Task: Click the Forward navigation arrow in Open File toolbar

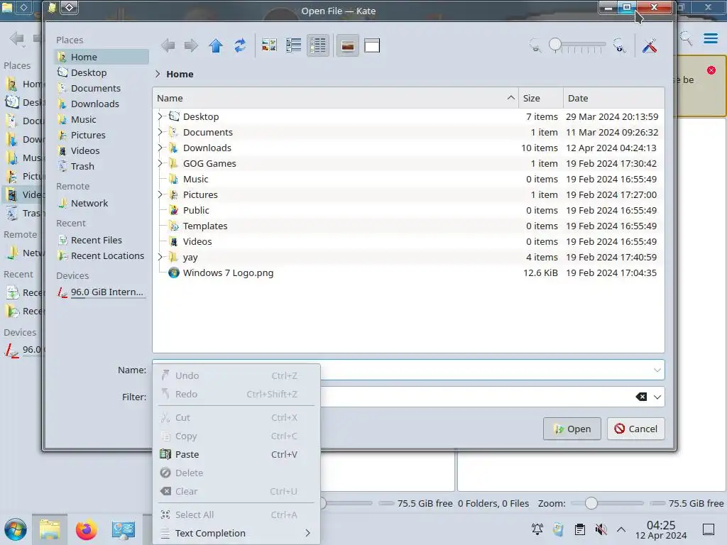Action: (191, 45)
